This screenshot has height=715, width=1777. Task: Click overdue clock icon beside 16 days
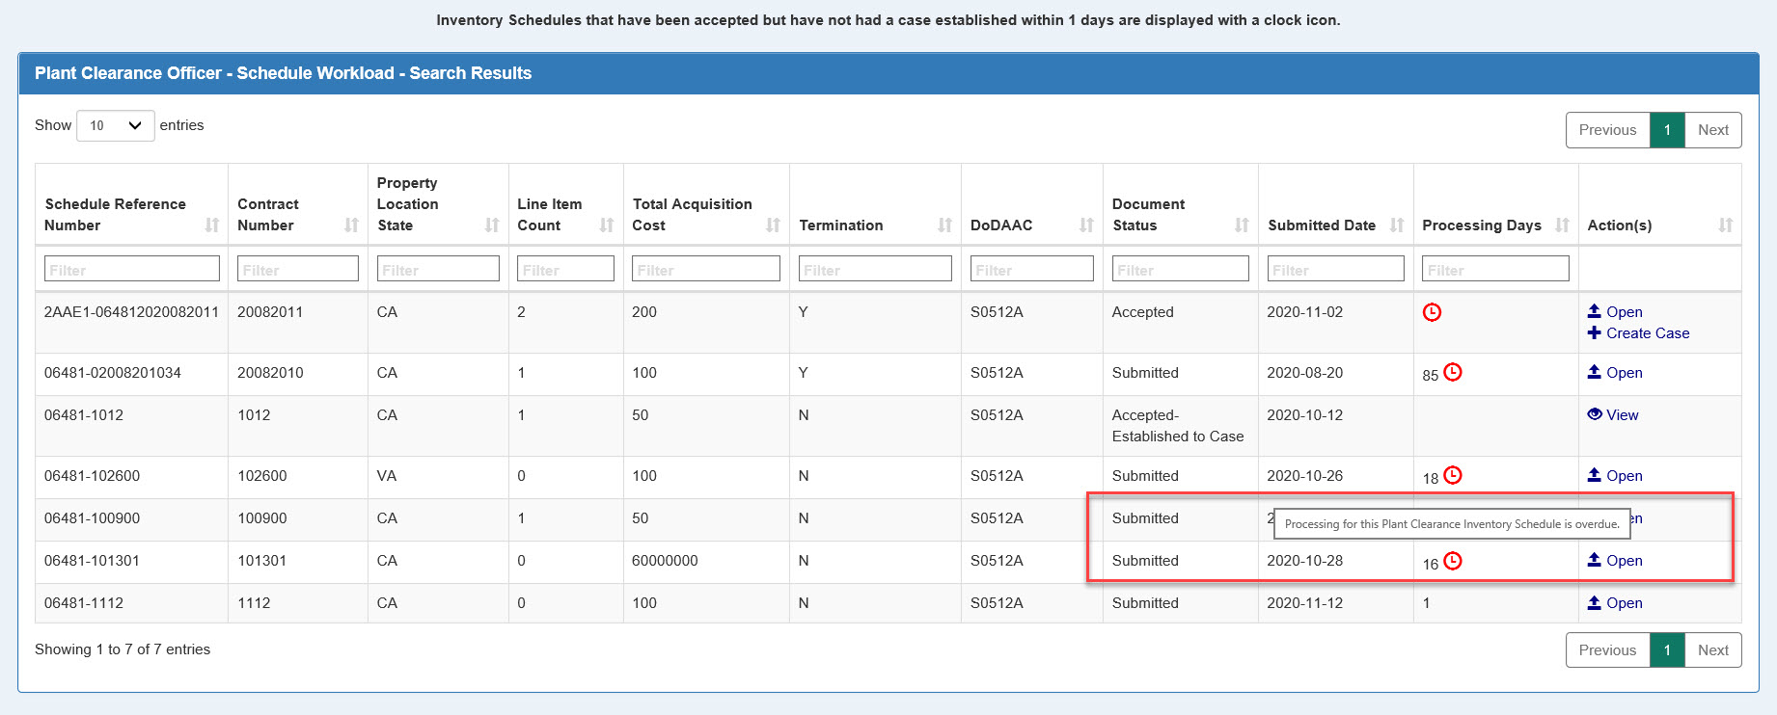click(x=1453, y=561)
